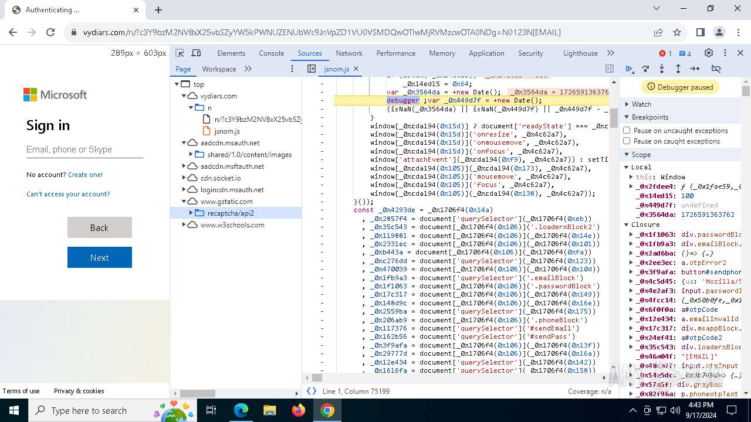
Task: Enable Pause on uncaught exceptions
Action: 627,130
